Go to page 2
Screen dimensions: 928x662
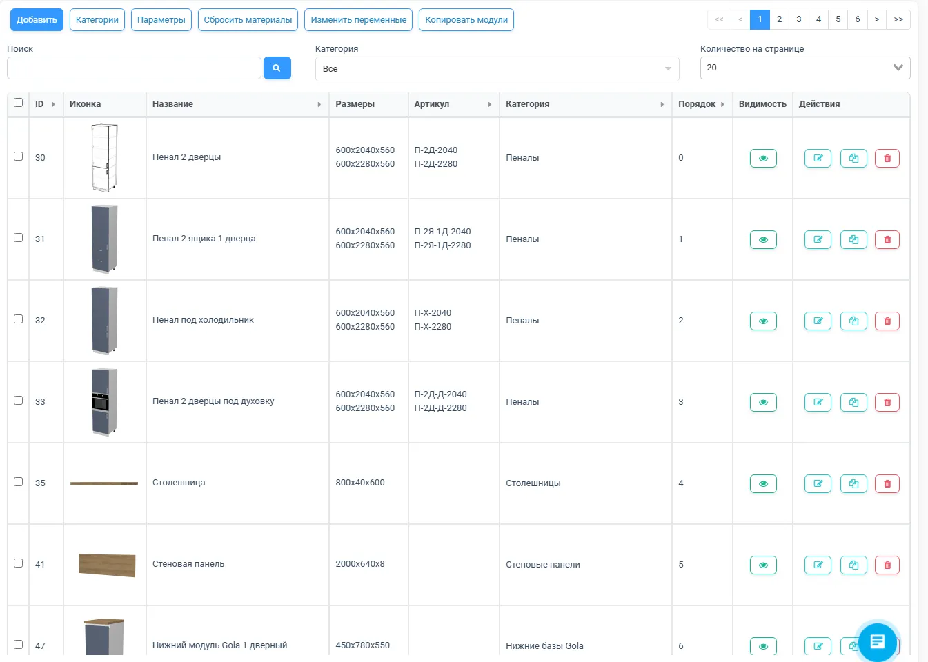pos(780,19)
